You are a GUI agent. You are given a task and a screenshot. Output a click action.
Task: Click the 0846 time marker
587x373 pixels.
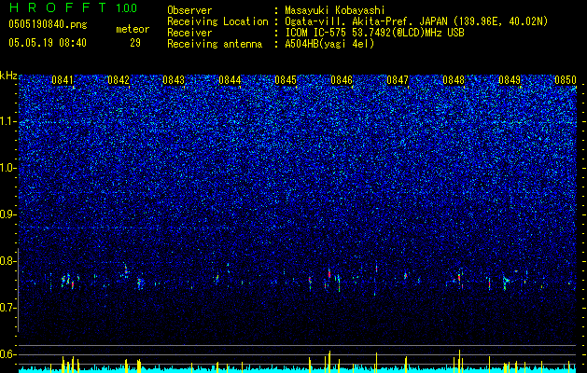coord(342,80)
